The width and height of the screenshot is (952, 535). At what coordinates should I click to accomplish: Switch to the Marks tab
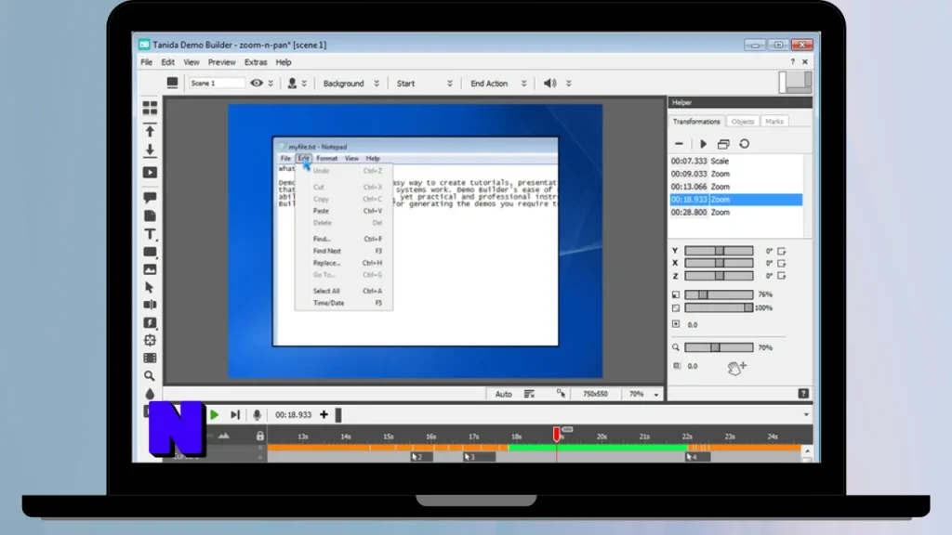[774, 122]
